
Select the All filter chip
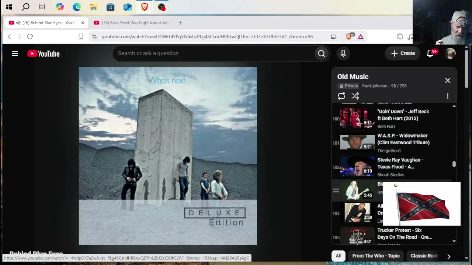339,256
